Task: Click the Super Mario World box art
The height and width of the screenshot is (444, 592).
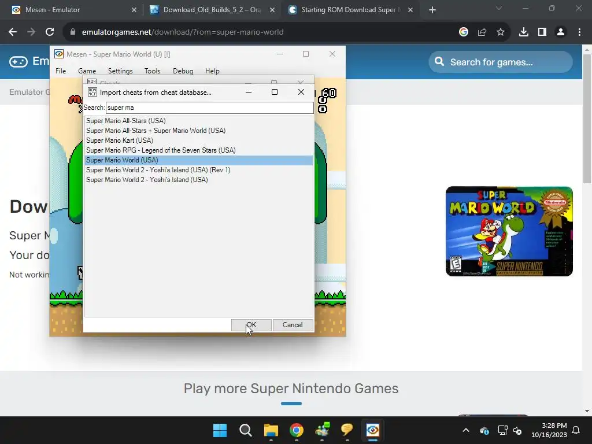Action: point(509,231)
